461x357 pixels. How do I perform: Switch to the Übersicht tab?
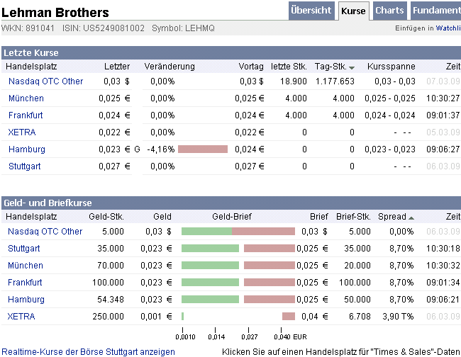pos(311,11)
